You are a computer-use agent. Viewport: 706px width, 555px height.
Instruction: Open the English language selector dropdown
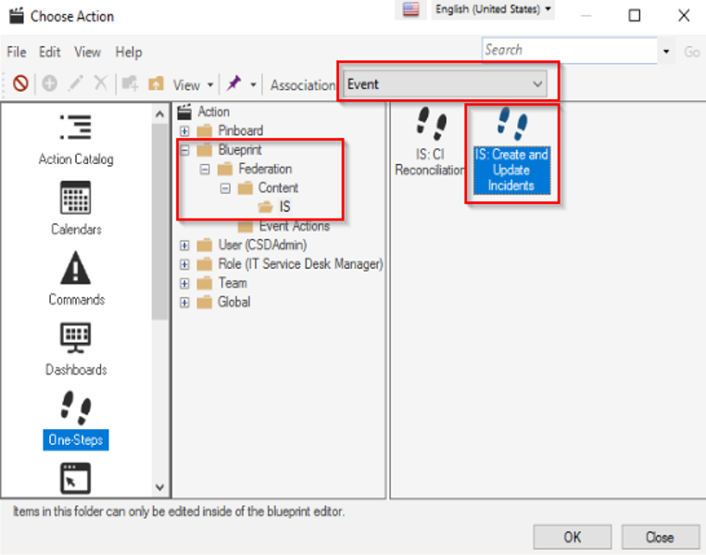(493, 9)
